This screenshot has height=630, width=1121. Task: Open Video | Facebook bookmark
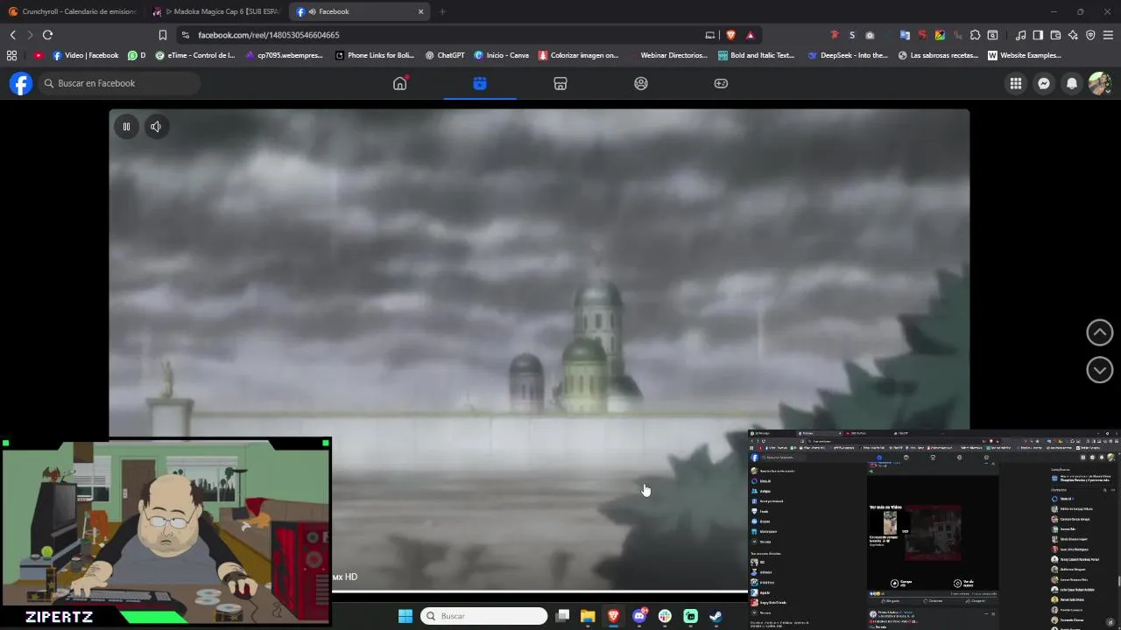(x=86, y=55)
